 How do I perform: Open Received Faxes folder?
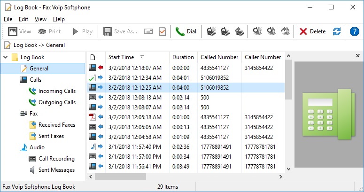(52, 125)
